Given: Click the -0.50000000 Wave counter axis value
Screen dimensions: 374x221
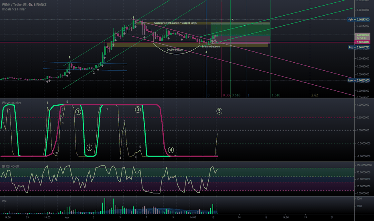Looking at the screenshot, I should (363, 143).
